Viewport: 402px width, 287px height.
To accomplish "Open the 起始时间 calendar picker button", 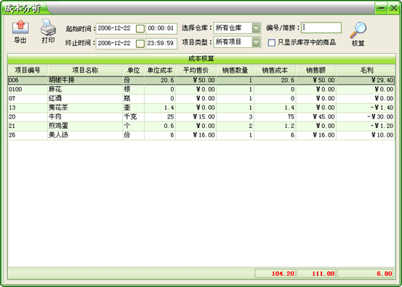I will click(140, 28).
